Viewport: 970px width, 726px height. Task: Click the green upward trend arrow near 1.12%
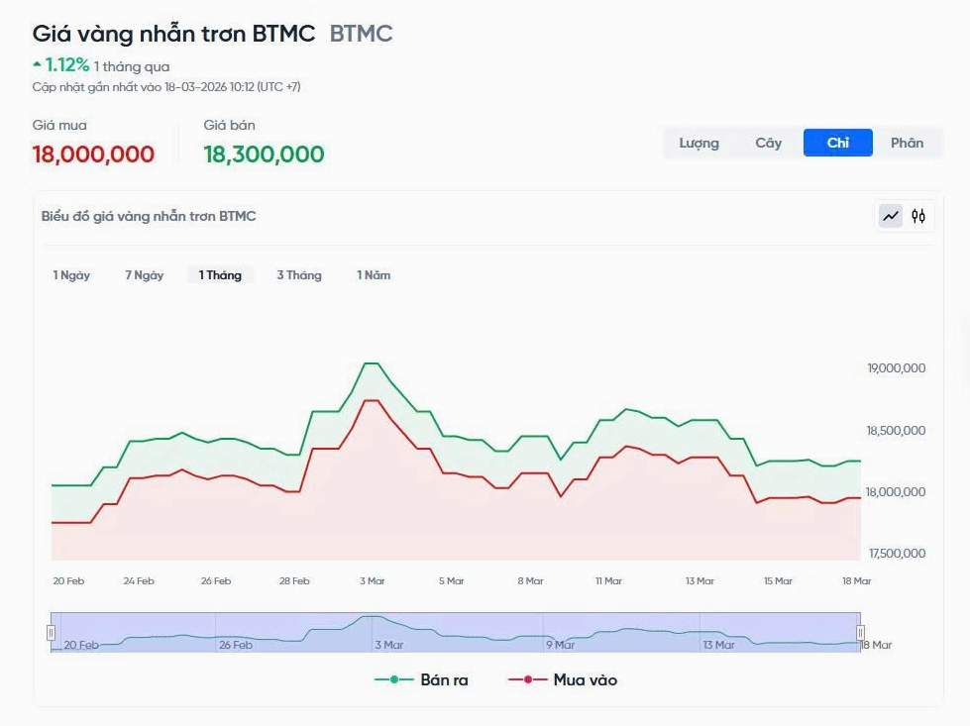36,65
